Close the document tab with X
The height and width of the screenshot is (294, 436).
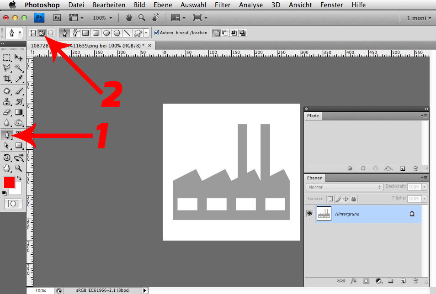[x=149, y=45]
